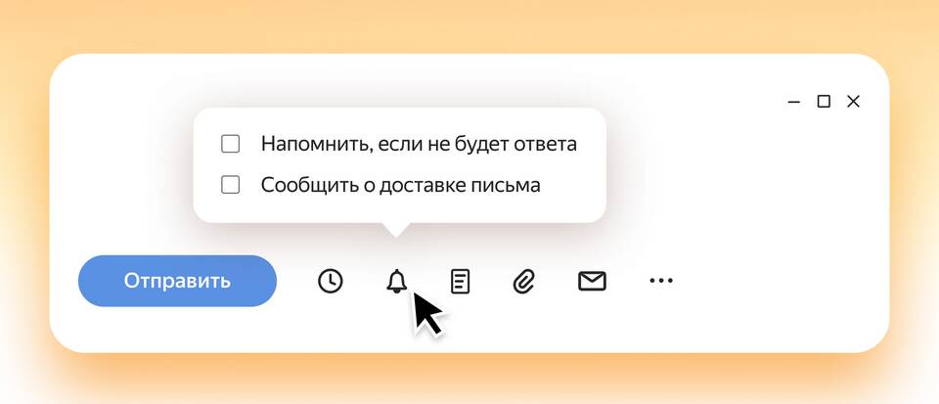Click the orange background outside the window
This screenshot has width=939, height=404.
pyautogui.click(x=468, y=23)
